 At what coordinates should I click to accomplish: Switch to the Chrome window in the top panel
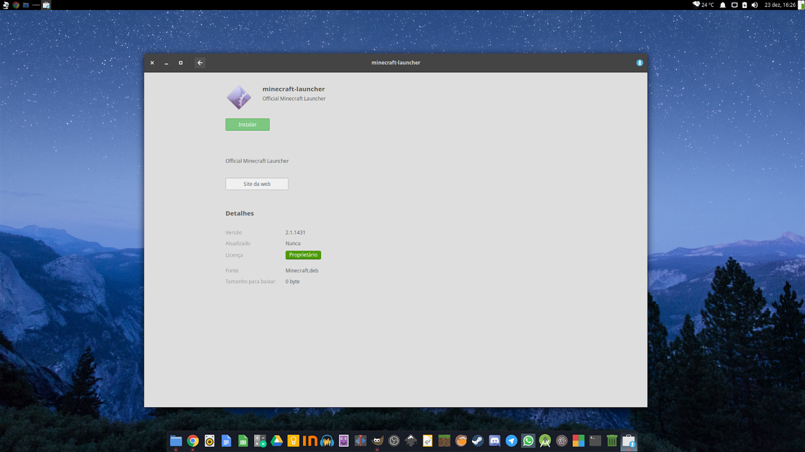pyautogui.click(x=16, y=5)
